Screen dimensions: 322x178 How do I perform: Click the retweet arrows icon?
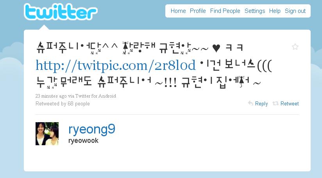tap(275, 103)
